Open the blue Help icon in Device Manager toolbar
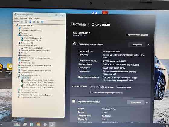The image size is (169, 127). [x=30, y=22]
